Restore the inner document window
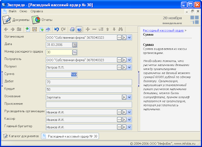The width and height of the screenshot is (202, 147). 192,11
